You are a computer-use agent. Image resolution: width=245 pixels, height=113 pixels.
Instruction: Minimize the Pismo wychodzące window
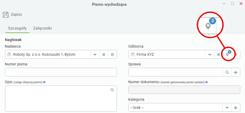point(224,4)
